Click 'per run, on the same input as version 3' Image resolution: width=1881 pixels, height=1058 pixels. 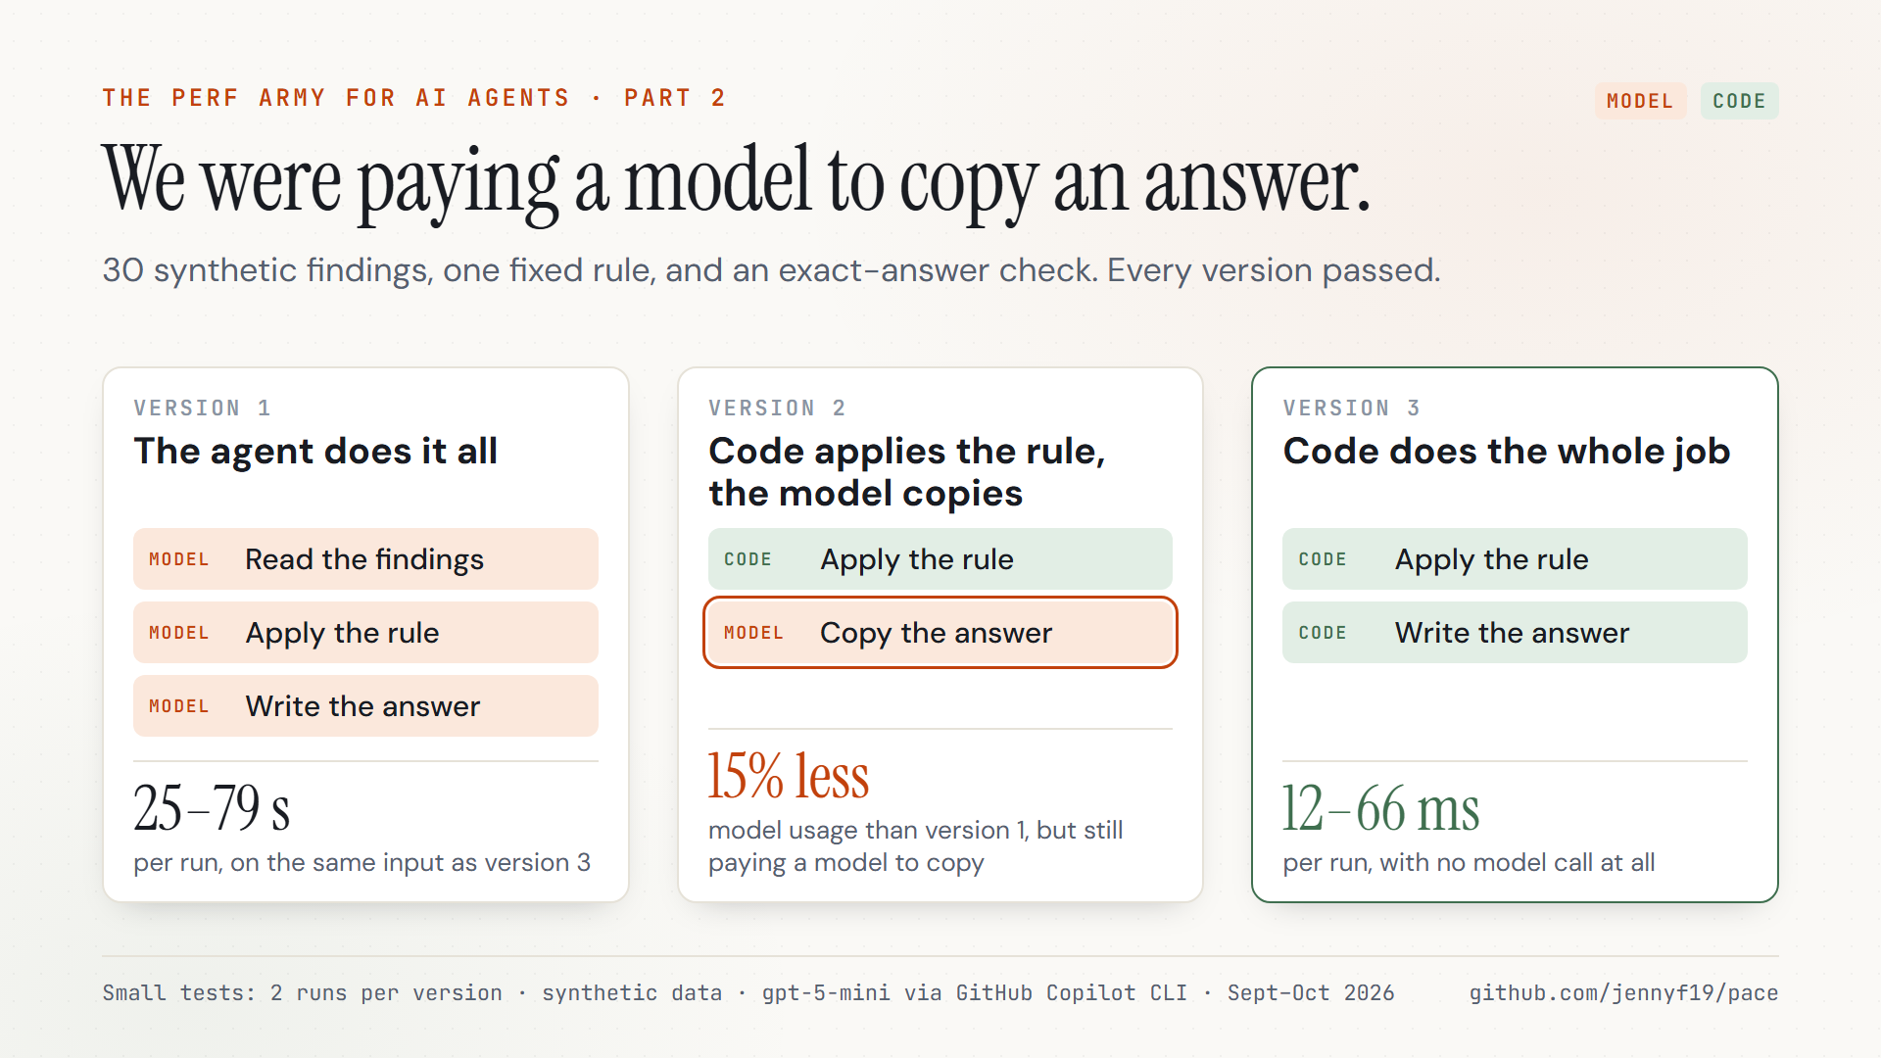tap(362, 863)
